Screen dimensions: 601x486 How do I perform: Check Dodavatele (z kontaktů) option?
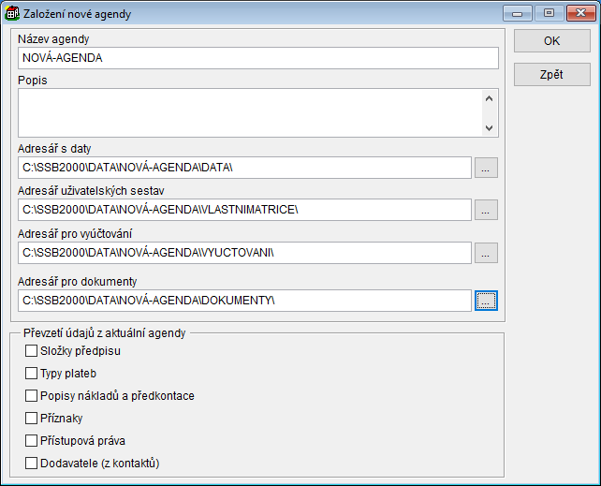click(32, 463)
